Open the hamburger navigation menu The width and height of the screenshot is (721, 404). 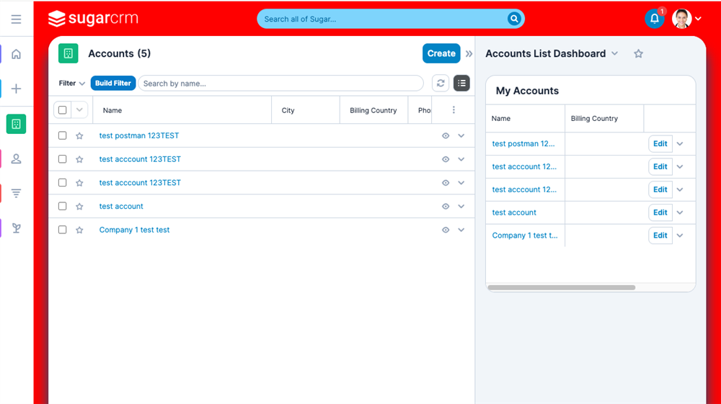[x=16, y=19]
